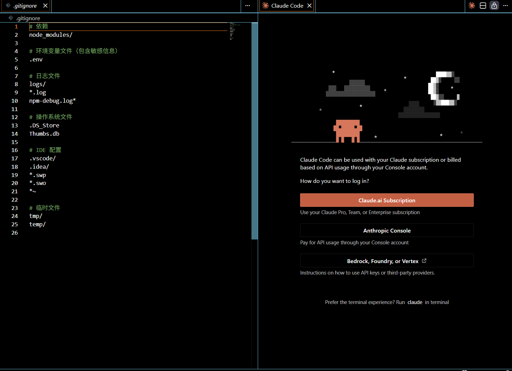Click the ".vscode/" entry
Screen dimensions: 512x371
[x=42, y=159]
